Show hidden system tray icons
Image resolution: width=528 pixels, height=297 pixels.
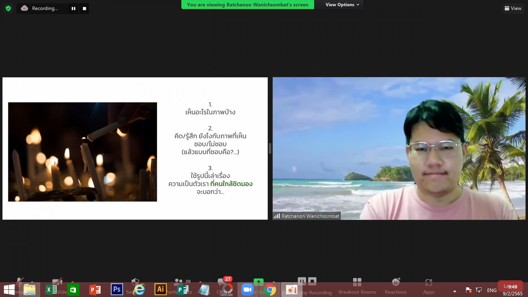tap(455, 291)
